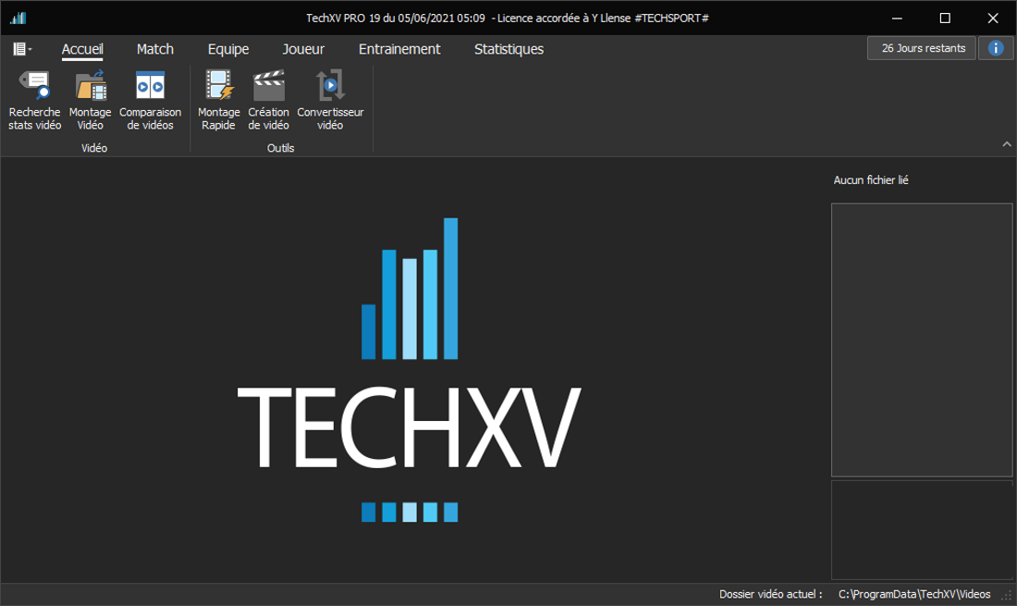1017x606 pixels.
Task: Open the Equipe tab
Action: [228, 49]
